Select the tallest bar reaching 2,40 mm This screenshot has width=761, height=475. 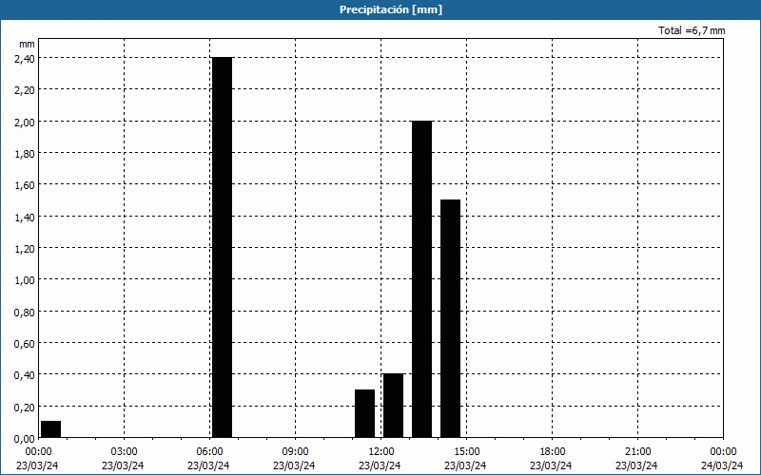click(223, 247)
